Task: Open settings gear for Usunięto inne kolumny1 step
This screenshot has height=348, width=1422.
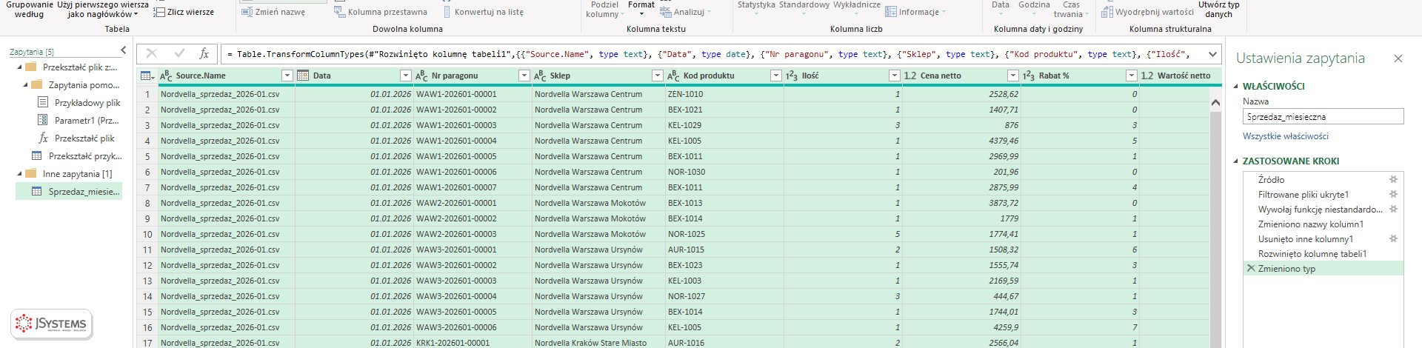Action: pos(1393,238)
